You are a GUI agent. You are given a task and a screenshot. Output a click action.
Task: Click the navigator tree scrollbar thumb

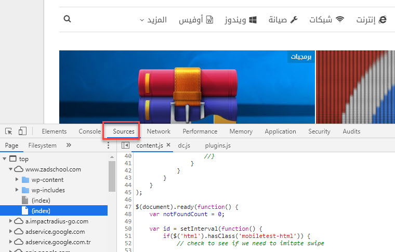coord(112,176)
